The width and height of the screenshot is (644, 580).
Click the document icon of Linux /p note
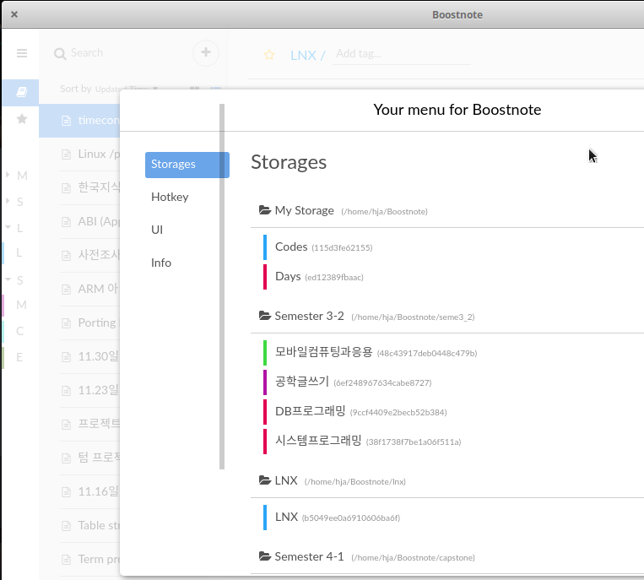click(x=66, y=154)
